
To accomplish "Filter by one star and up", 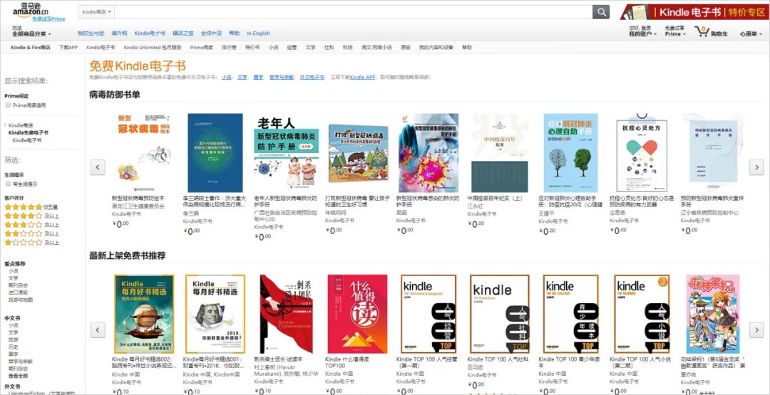I will pyautogui.click(x=31, y=243).
